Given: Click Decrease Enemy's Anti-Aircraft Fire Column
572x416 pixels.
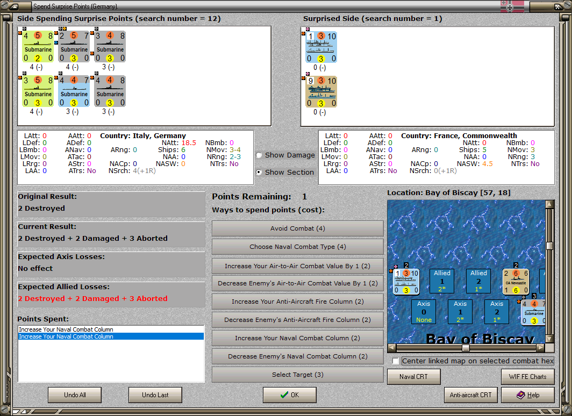Looking at the screenshot, I should click(x=298, y=320).
